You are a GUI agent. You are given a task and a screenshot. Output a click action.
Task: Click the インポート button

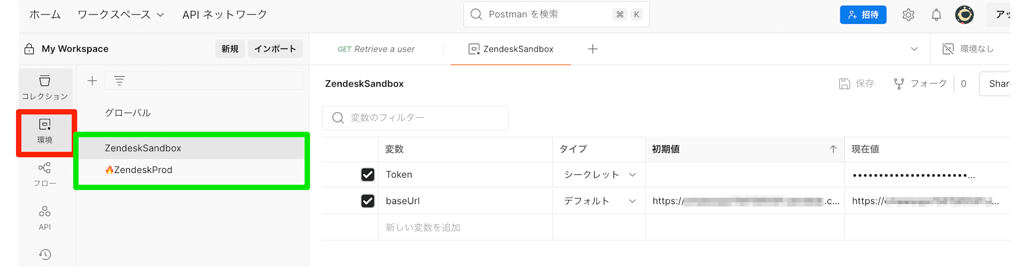[x=275, y=49]
